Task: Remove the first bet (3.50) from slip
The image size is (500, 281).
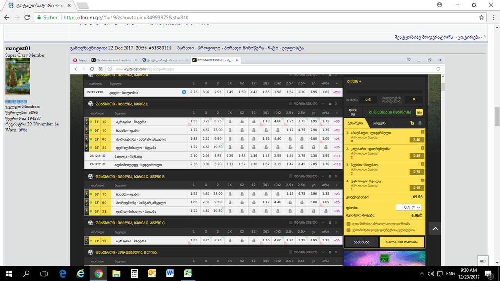Action: 422,132
